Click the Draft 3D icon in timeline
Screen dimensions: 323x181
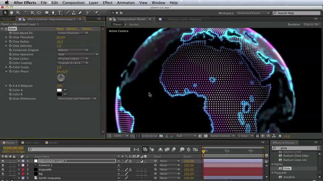(x=152, y=149)
